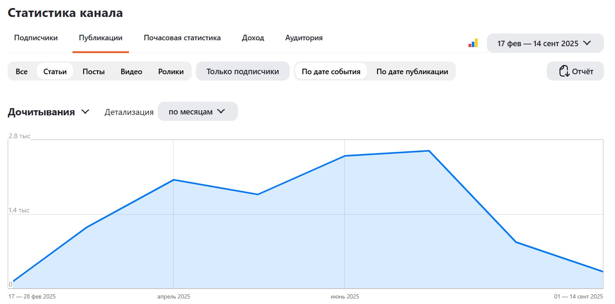
Task: Click the chart data point at июнь 2025
Action: click(344, 156)
